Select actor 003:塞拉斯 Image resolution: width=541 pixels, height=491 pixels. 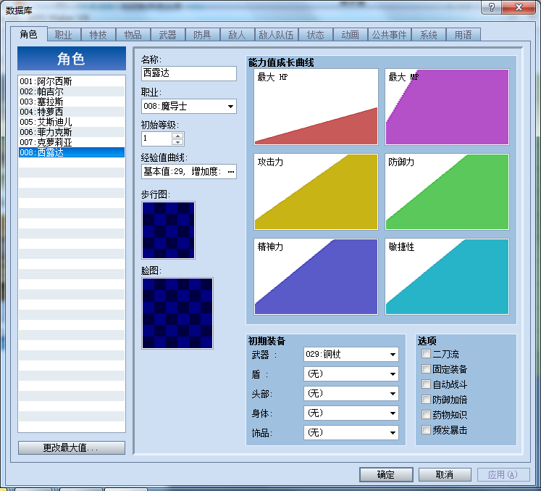tap(72, 102)
